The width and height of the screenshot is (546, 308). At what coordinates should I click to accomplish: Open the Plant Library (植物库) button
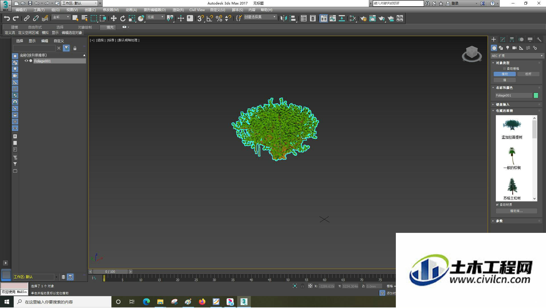point(516,211)
